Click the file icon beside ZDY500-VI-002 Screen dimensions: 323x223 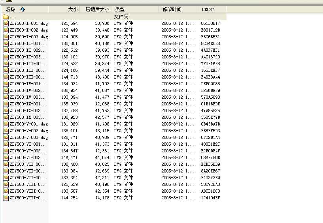tap(6, 151)
